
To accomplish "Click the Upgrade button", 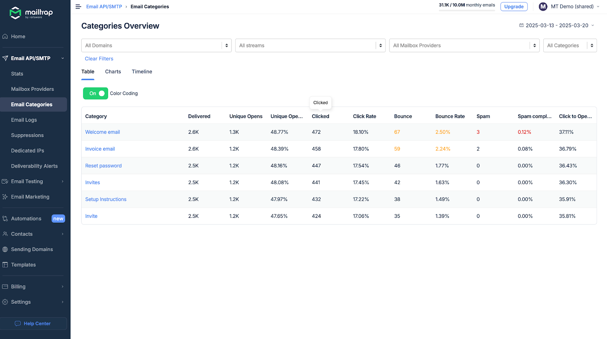I will pos(514,7).
